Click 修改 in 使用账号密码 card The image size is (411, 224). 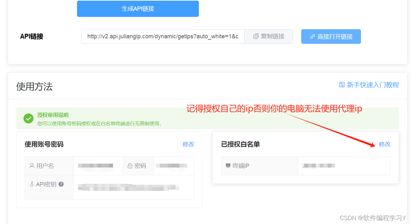[188, 144]
